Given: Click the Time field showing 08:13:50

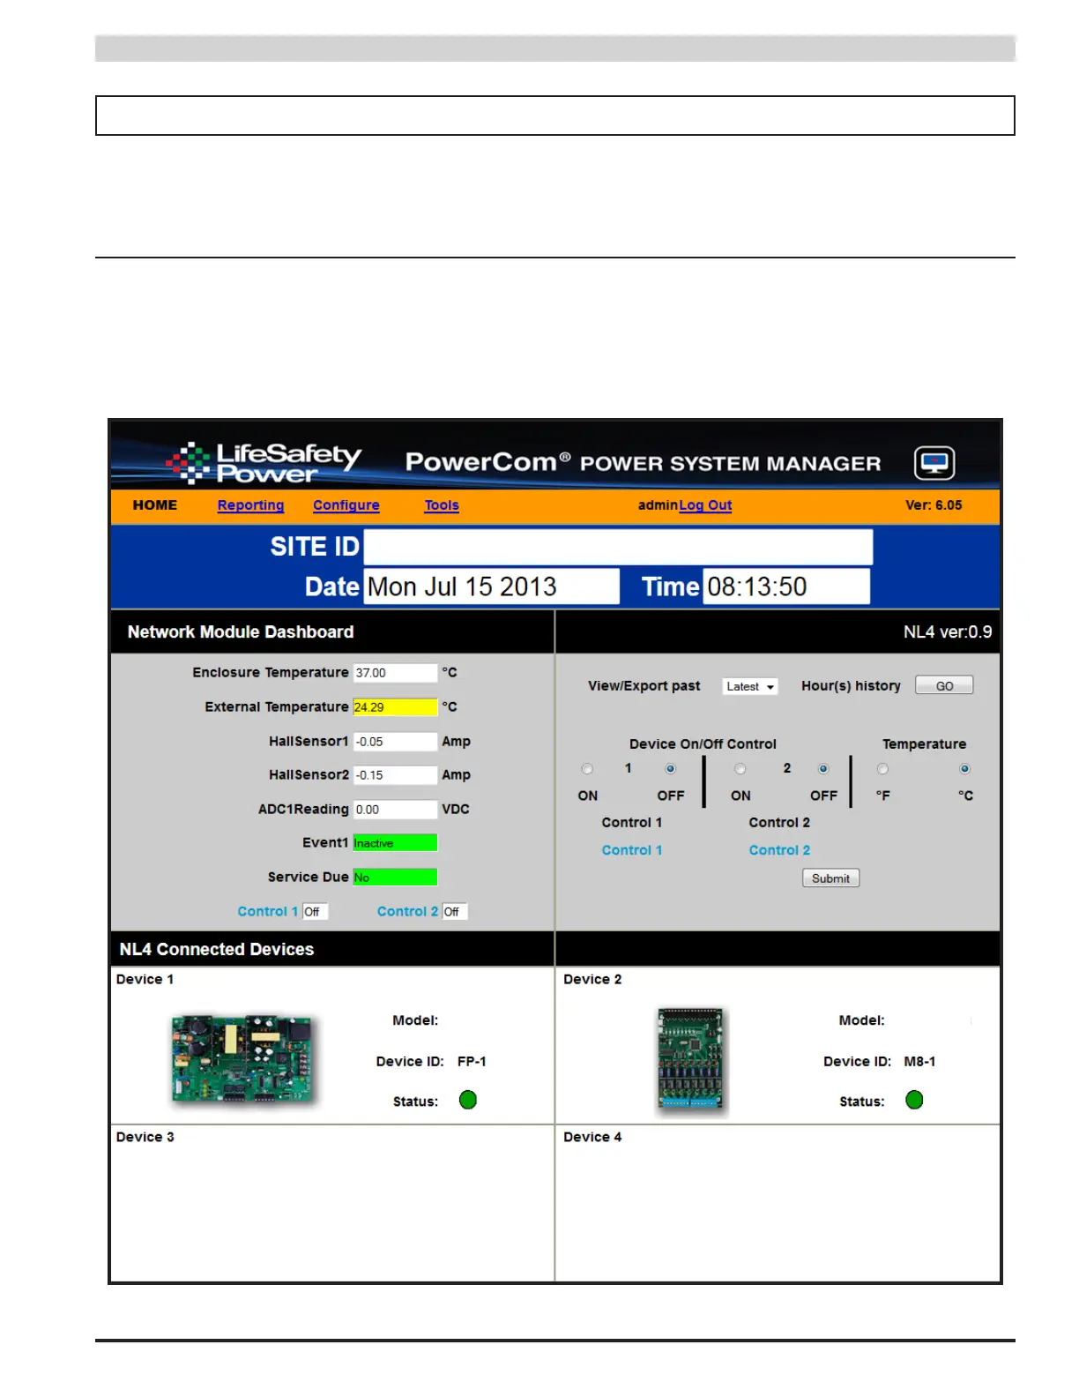Looking at the screenshot, I should (786, 586).
